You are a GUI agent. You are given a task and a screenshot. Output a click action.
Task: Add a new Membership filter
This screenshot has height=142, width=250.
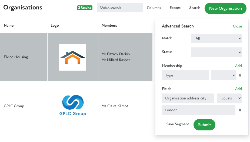coord(238,66)
